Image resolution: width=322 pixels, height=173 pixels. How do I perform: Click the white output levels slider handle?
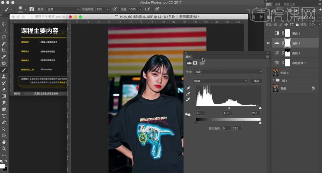click(260, 123)
